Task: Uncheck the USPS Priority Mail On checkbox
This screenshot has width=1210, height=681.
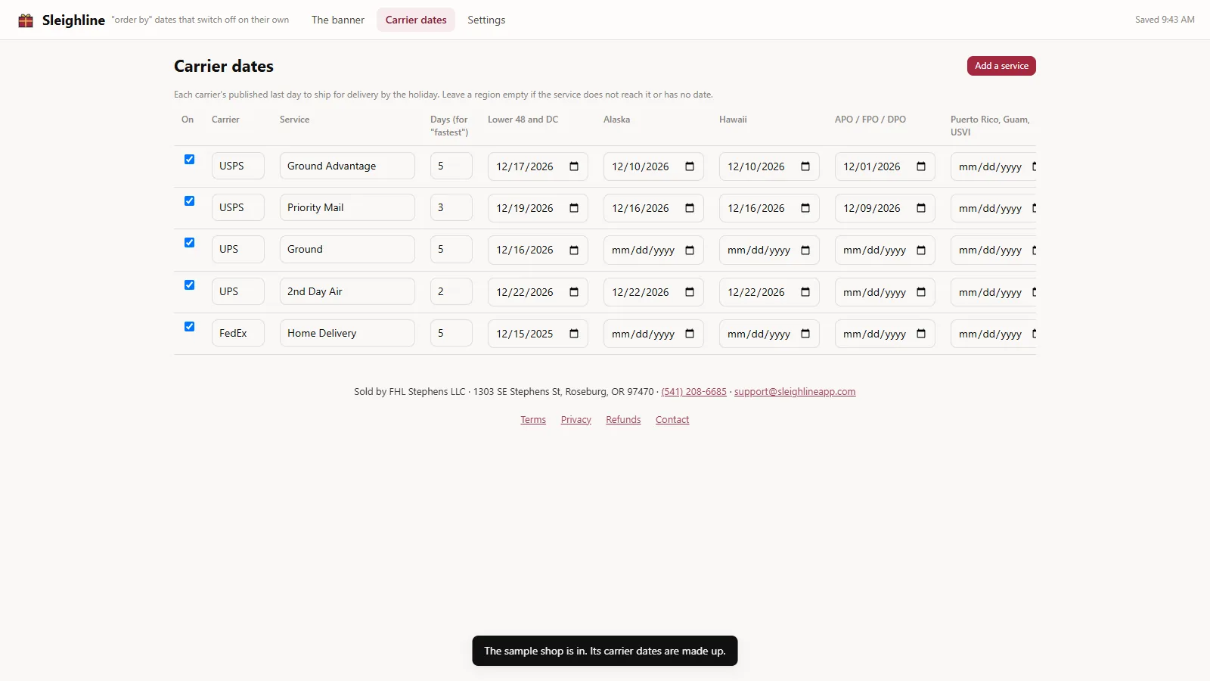Action: pyautogui.click(x=189, y=201)
